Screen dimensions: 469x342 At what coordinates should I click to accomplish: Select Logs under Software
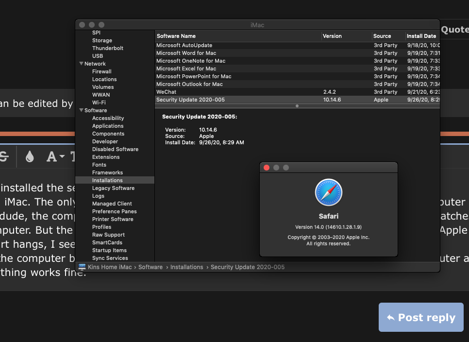98,196
